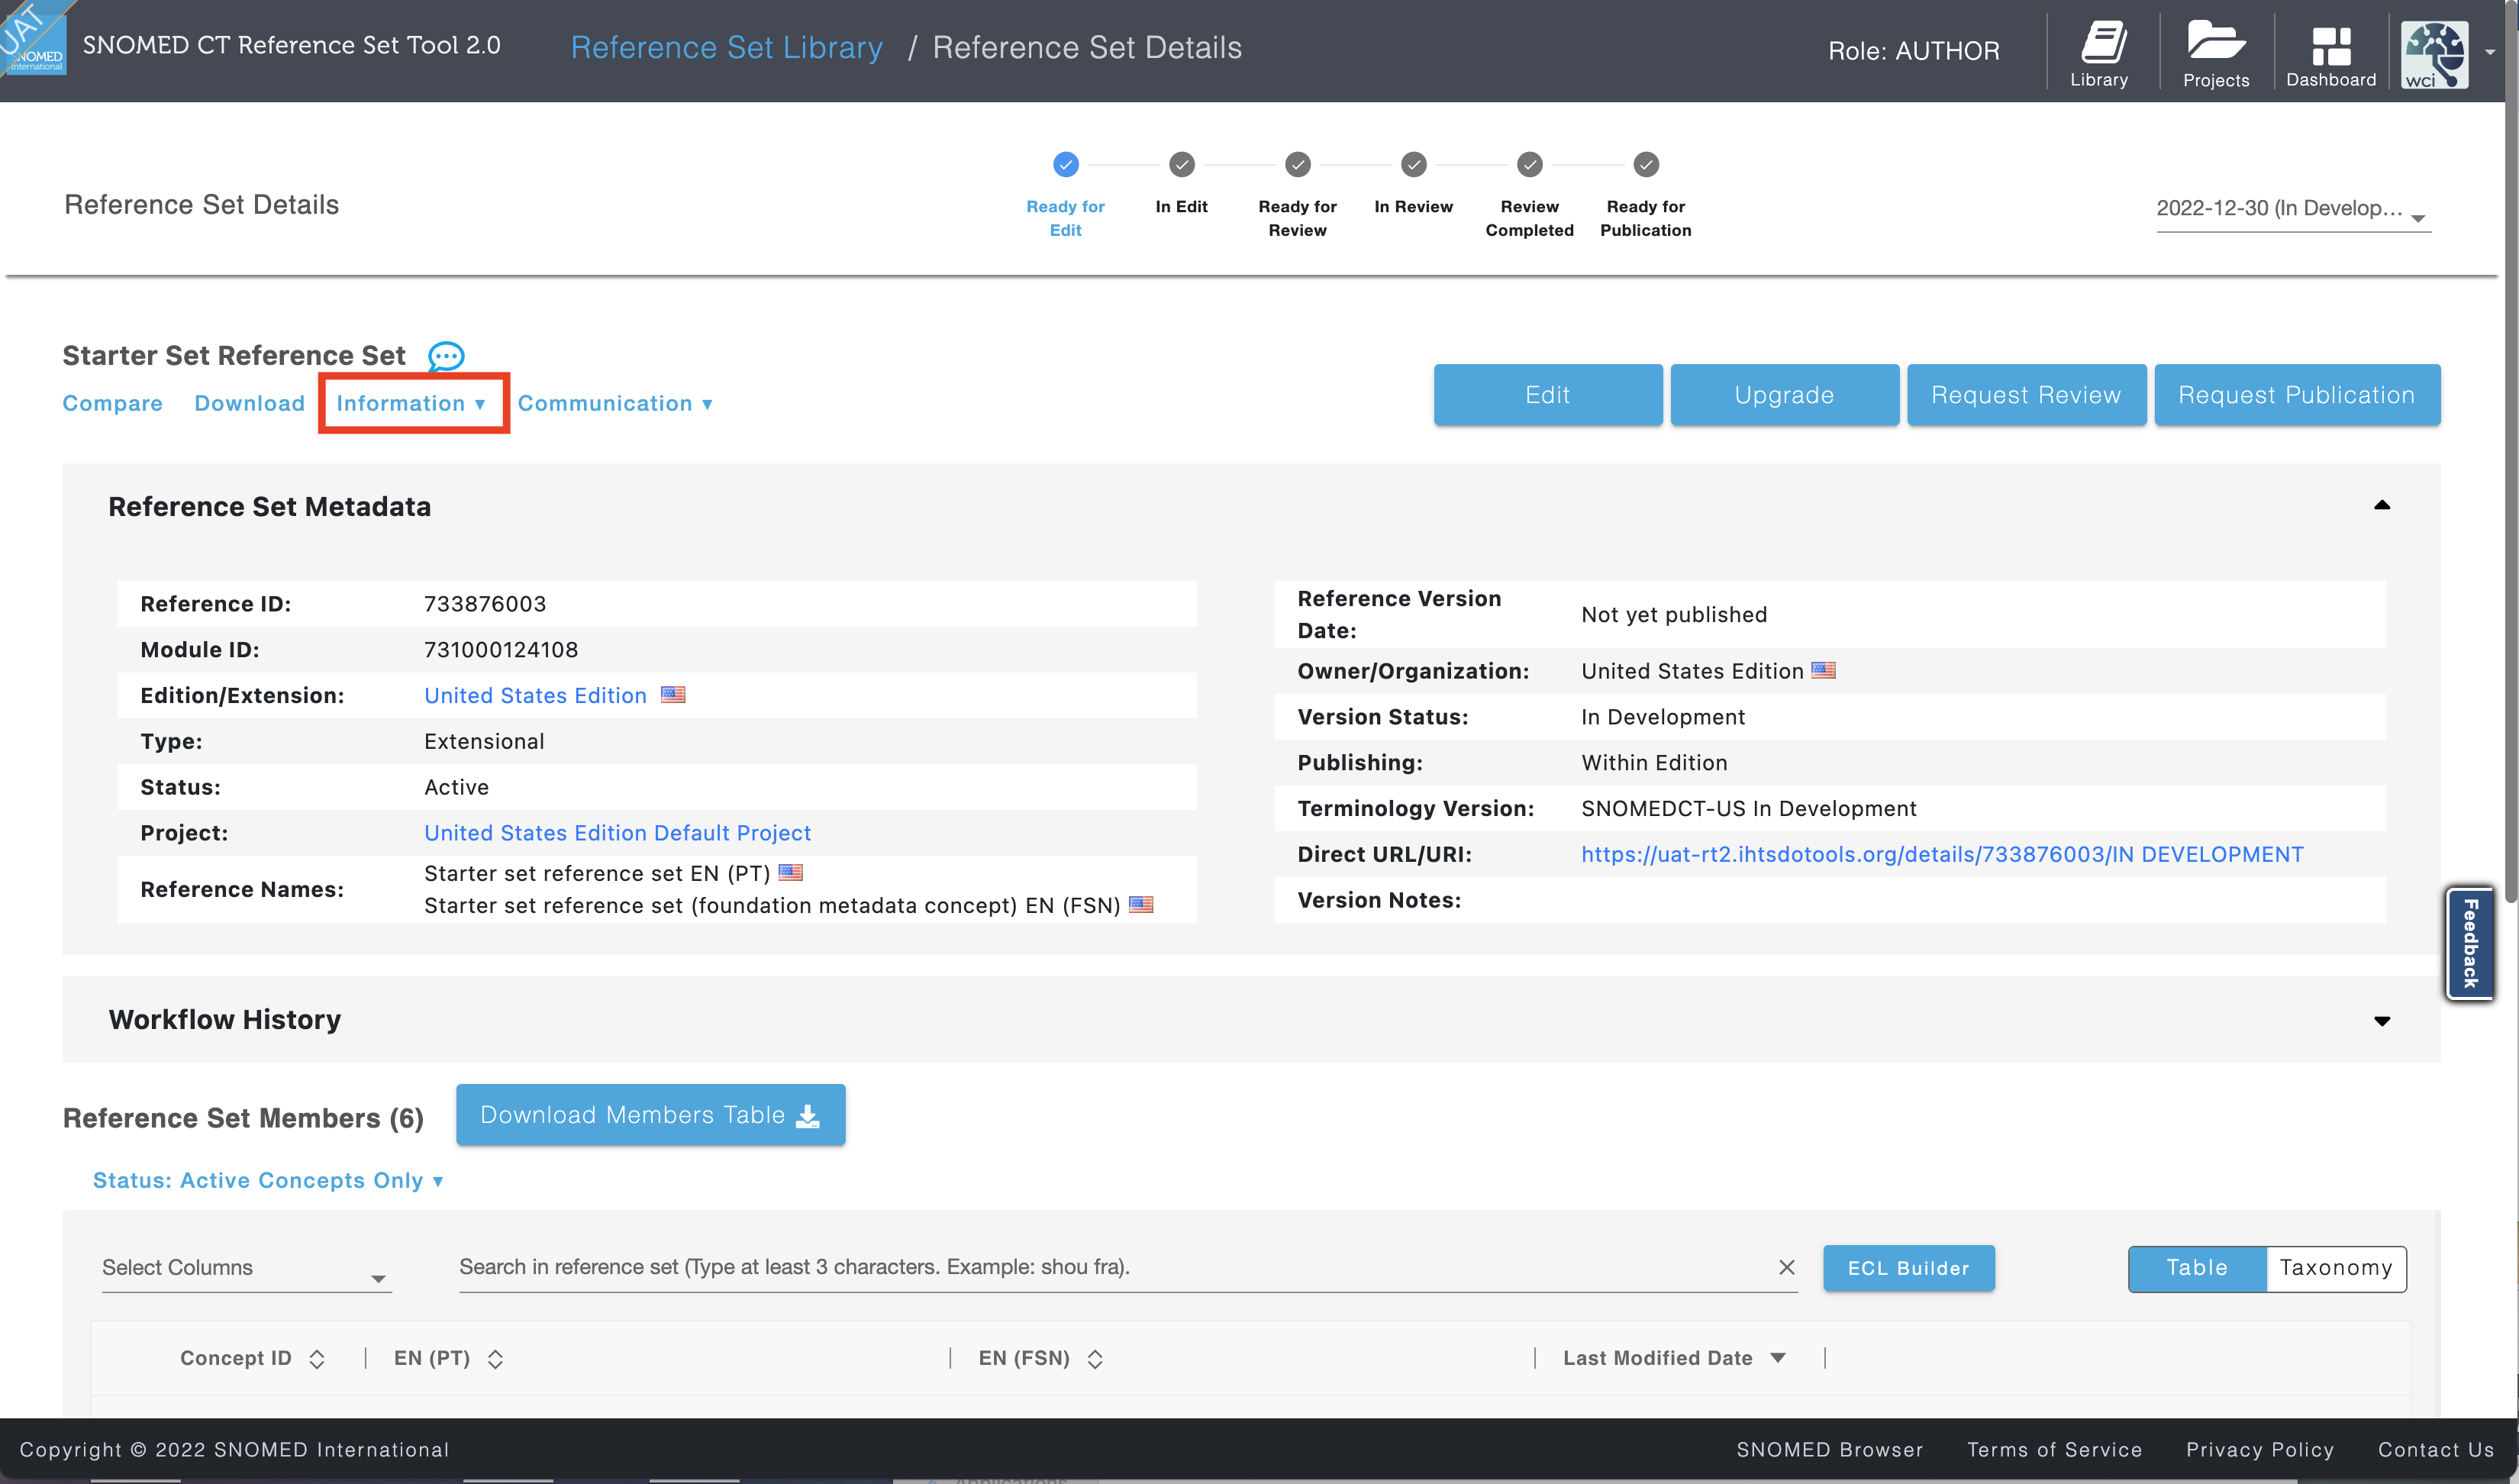Image resolution: width=2519 pixels, height=1484 pixels.
Task: Expand the Workflow History section
Action: (2381, 1021)
